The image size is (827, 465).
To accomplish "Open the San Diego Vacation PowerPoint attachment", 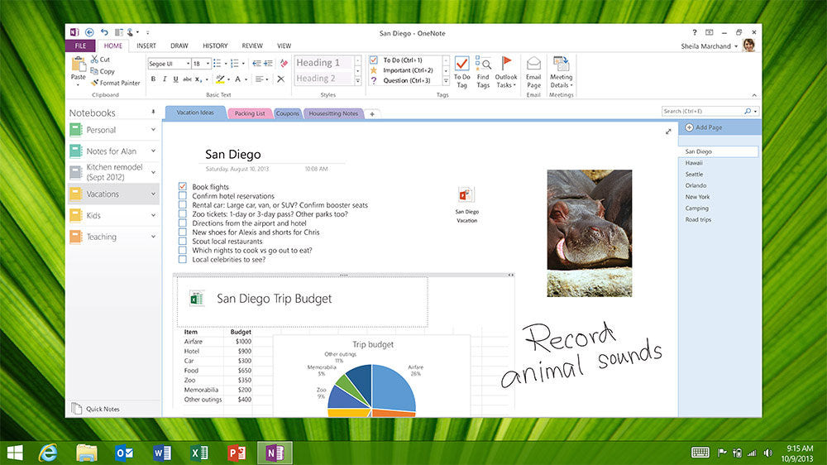I will coord(466,195).
